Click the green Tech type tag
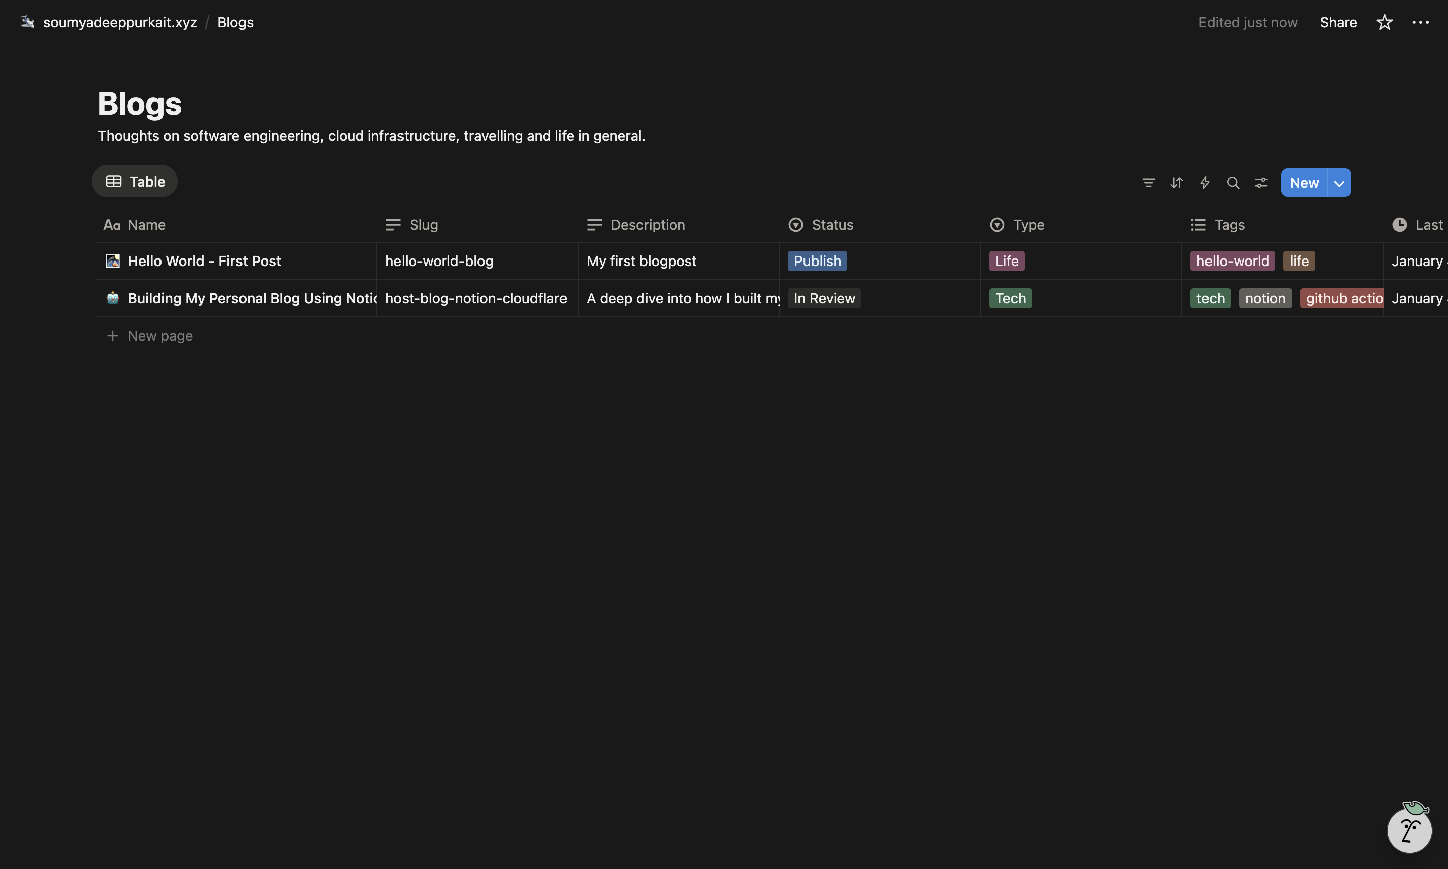 [x=1010, y=299]
